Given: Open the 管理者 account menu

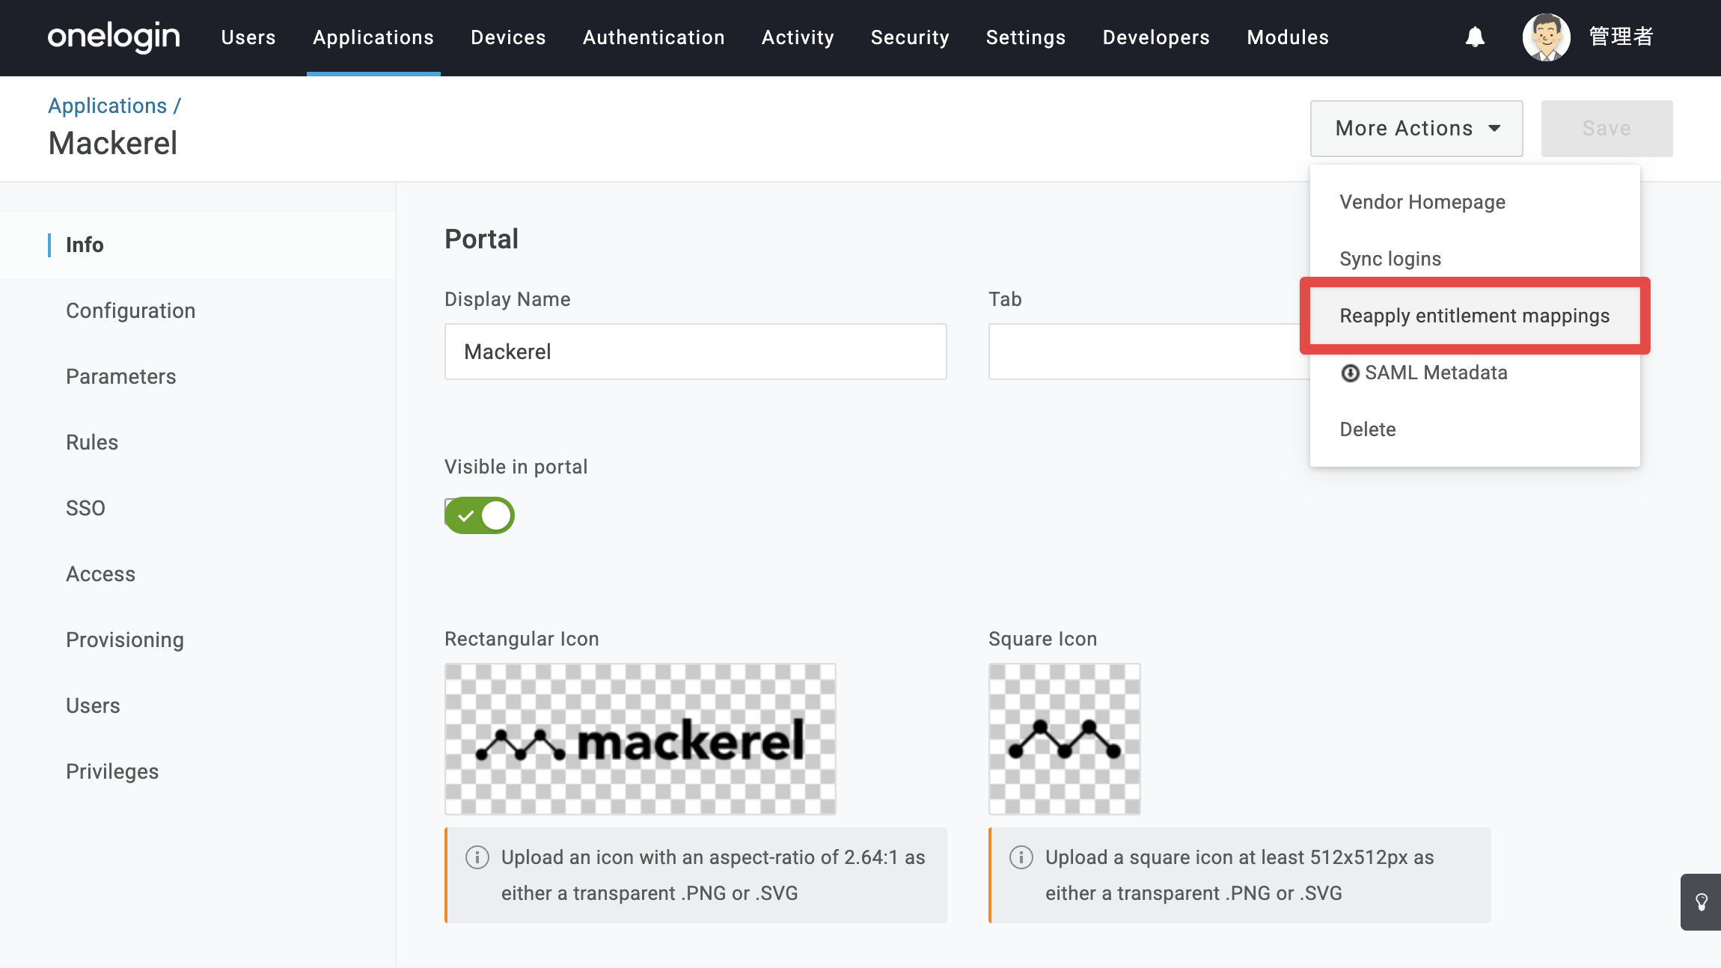Looking at the screenshot, I should click(1621, 37).
